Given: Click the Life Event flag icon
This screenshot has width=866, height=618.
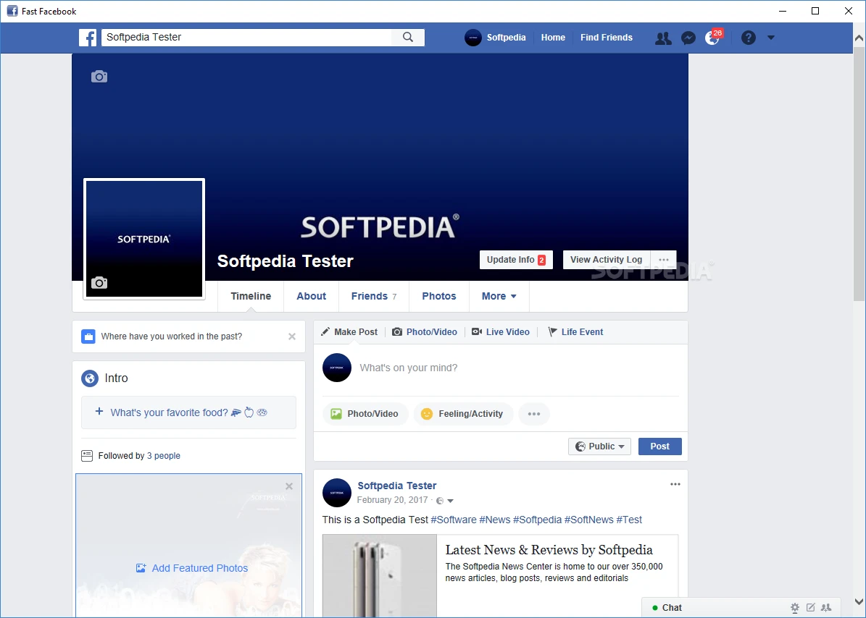Looking at the screenshot, I should (x=552, y=332).
